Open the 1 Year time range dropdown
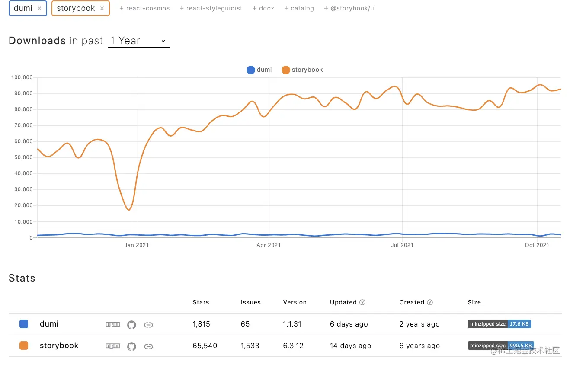Screen dimensions: 570x365 click(x=138, y=41)
